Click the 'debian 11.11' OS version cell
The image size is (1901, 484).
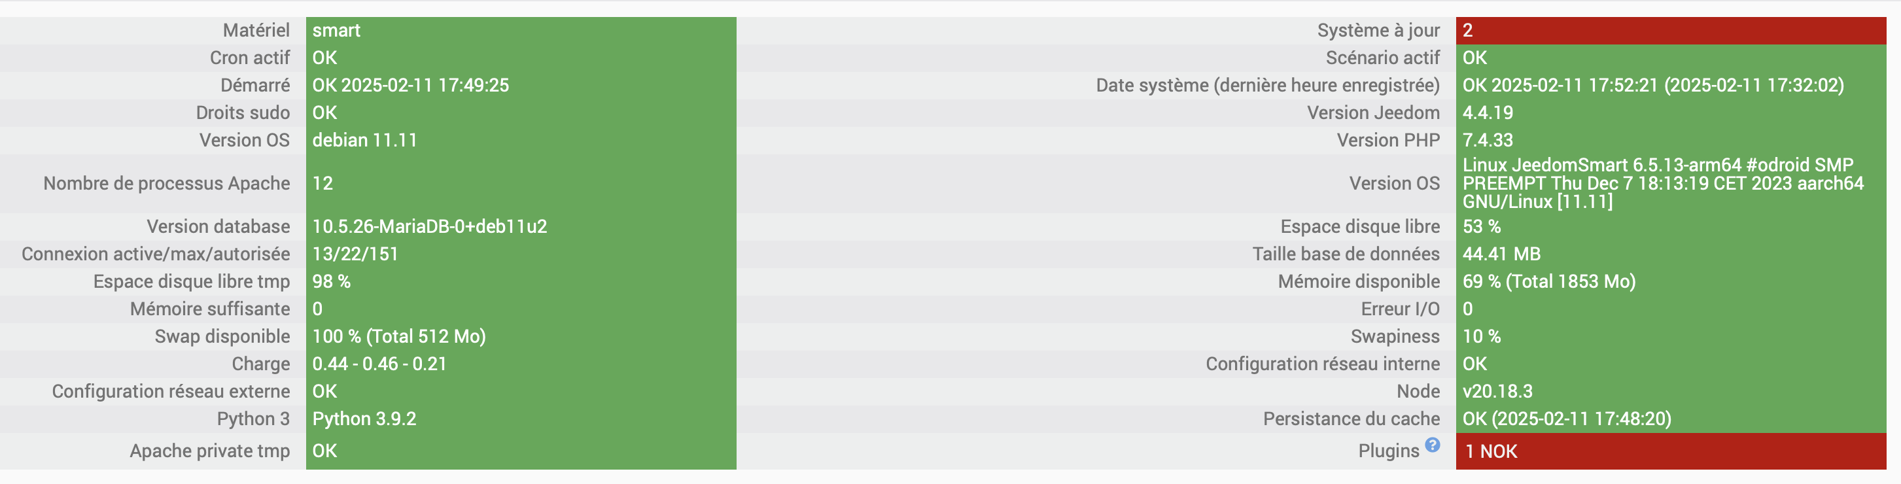click(x=364, y=140)
